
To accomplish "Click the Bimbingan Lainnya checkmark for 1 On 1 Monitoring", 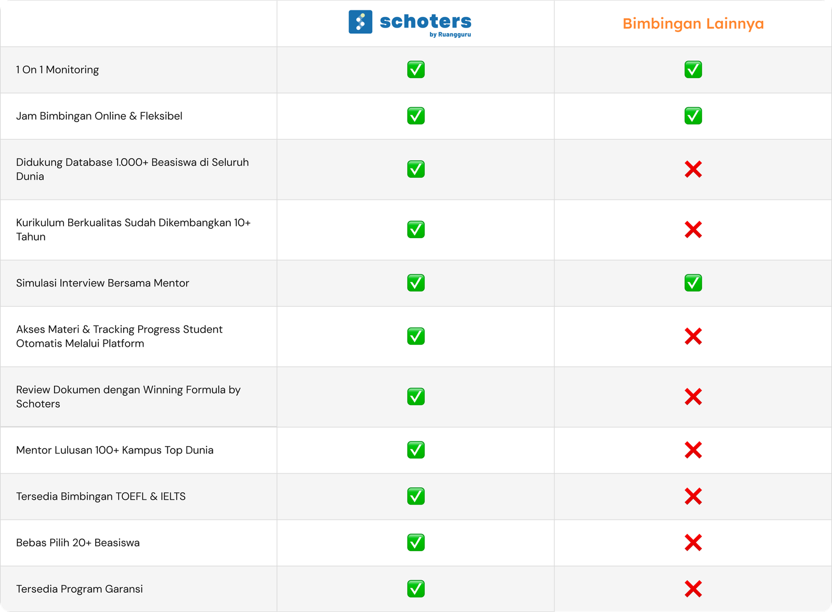I will coord(693,70).
